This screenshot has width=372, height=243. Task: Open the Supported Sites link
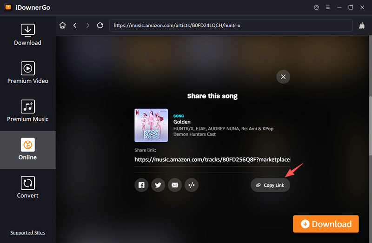(x=27, y=233)
